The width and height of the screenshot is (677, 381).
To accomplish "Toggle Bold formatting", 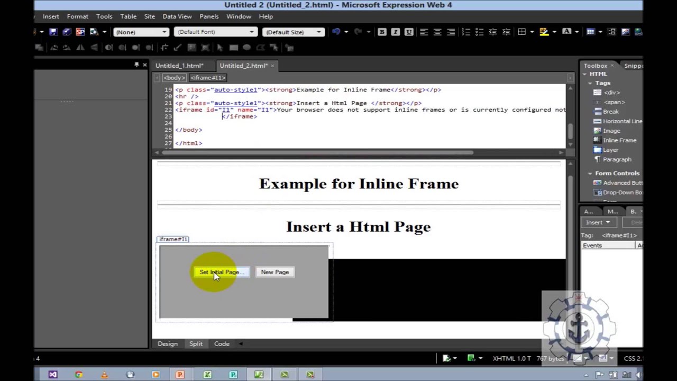I will [382, 32].
